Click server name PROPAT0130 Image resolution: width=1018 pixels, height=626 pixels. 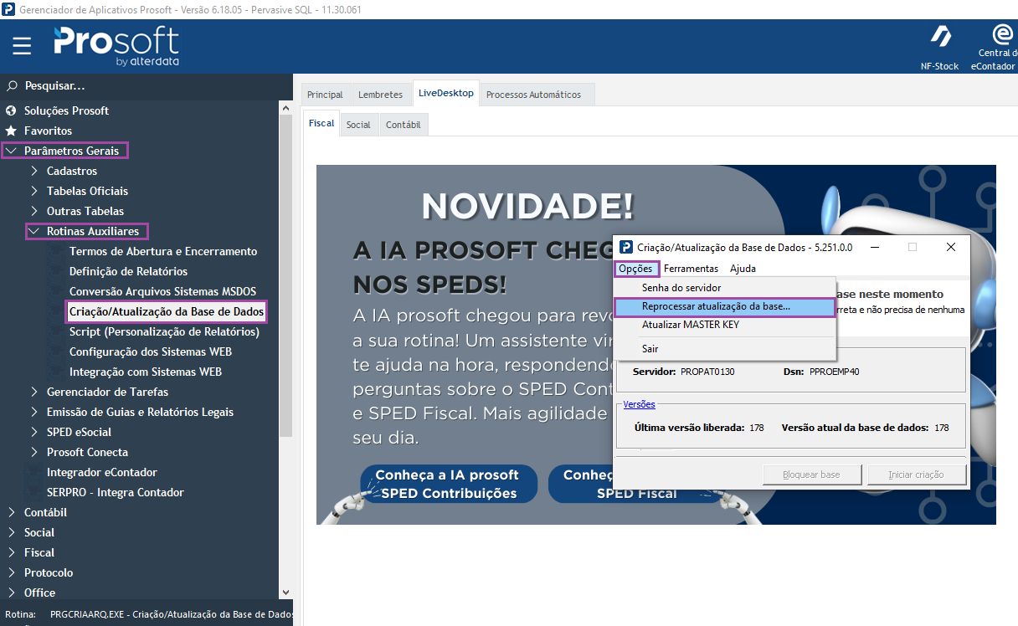[x=707, y=371]
